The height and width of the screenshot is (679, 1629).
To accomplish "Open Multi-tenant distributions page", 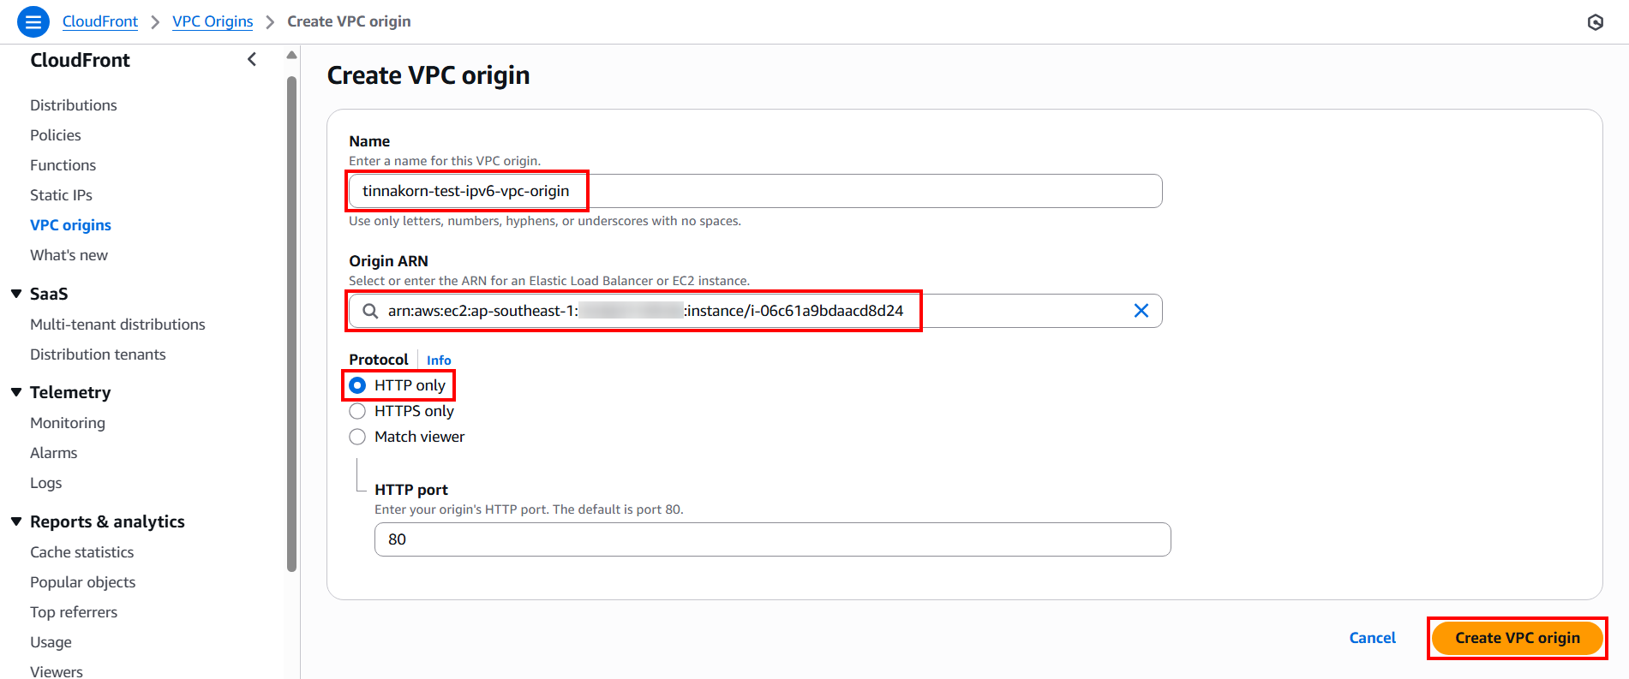I will click(117, 325).
